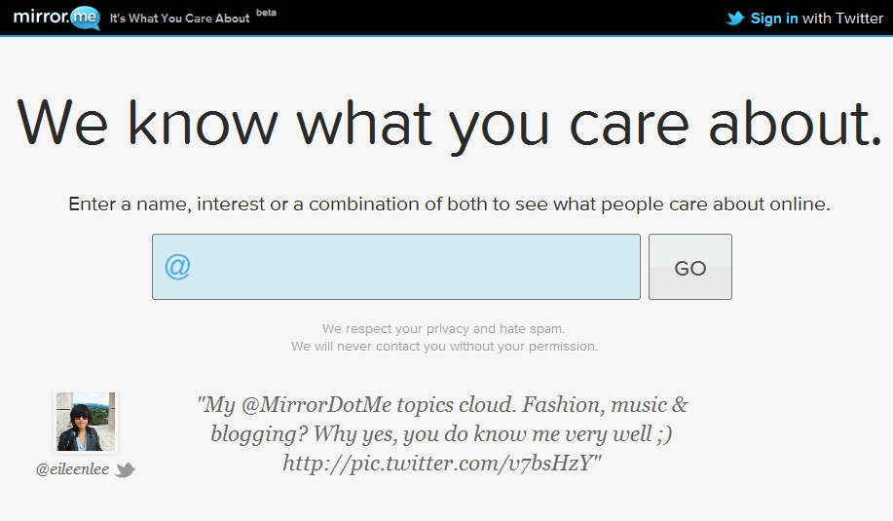Open eileenlee's avatar photo
This screenshot has width=893, height=521.
86,422
